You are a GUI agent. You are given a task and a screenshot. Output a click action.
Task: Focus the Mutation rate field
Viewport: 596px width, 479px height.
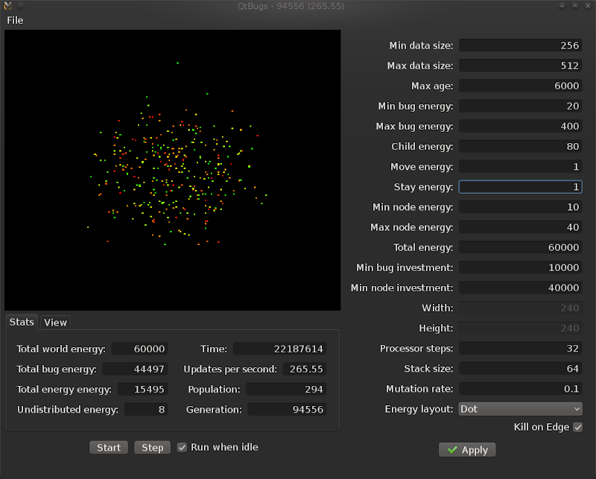click(x=520, y=389)
